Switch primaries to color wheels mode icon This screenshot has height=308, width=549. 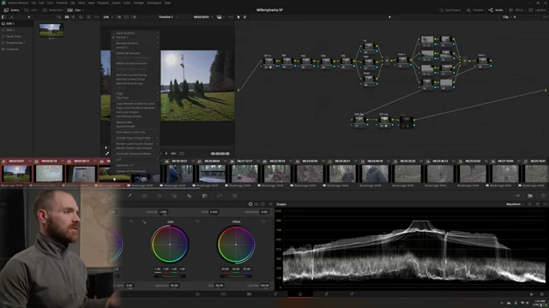pyautogui.click(x=250, y=204)
